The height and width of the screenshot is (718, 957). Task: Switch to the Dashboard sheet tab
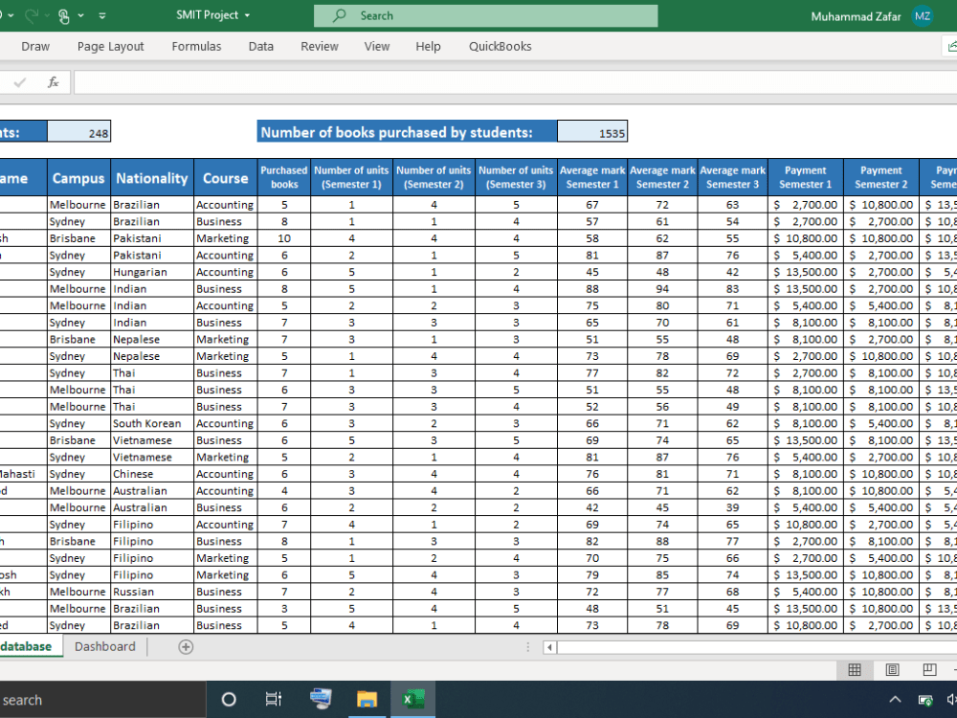click(x=105, y=646)
